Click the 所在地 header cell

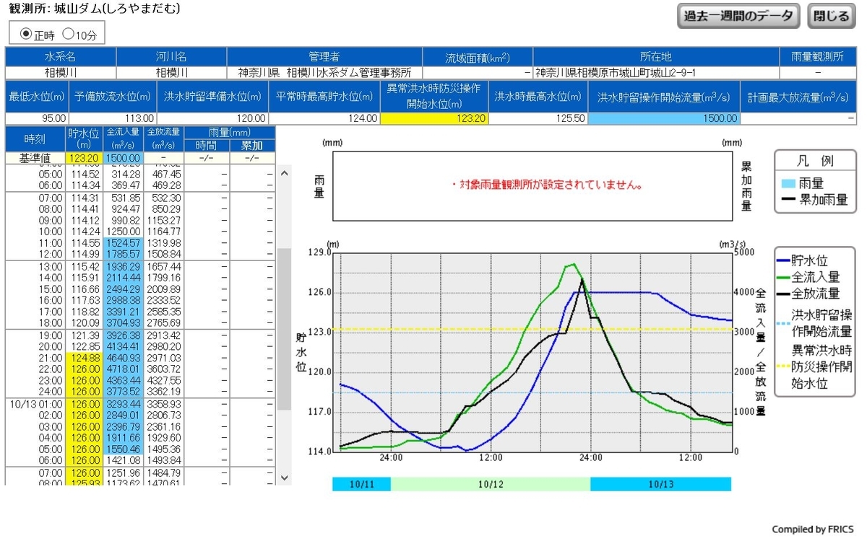[656, 57]
